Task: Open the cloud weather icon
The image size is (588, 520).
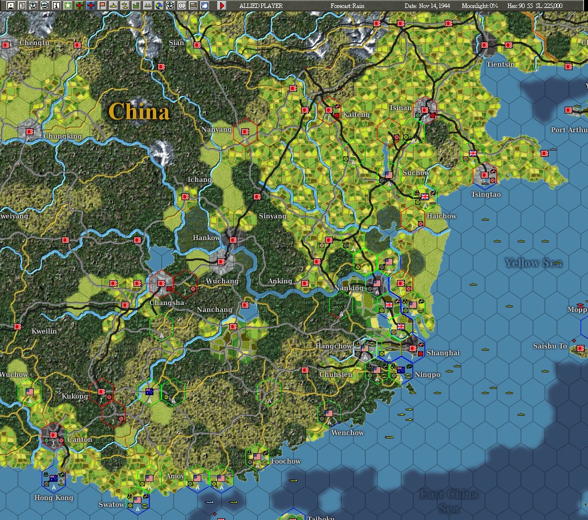Action: [x=205, y=5]
